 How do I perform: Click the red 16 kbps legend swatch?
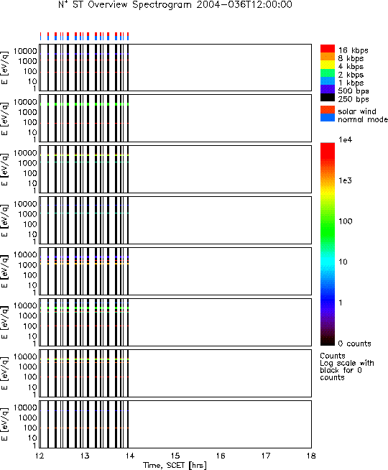[328, 49]
